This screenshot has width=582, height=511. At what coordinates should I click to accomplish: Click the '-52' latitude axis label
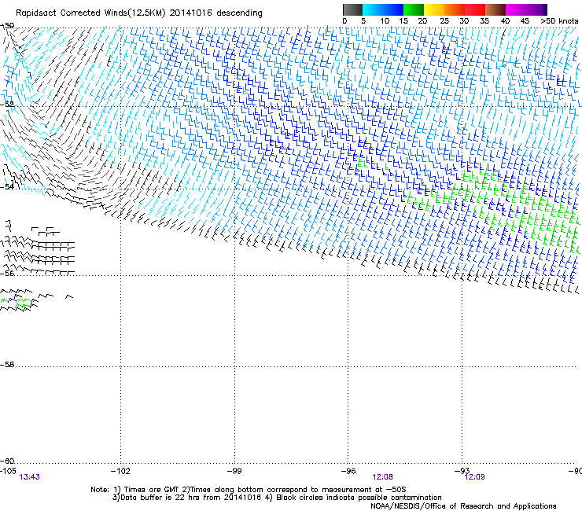coord(7,105)
